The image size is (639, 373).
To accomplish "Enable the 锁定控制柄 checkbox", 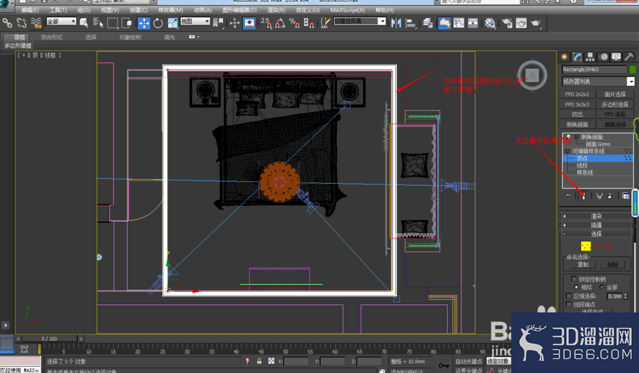I will point(574,279).
